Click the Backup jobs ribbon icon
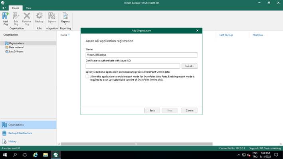 (39, 18)
